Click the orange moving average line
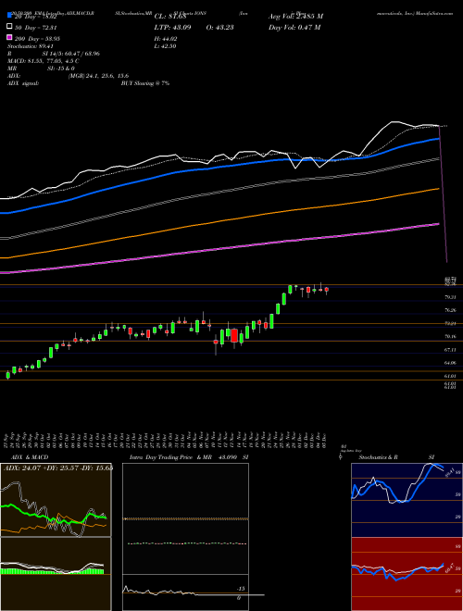Image resolution: width=463 pixels, height=611 pixels. 219,221
